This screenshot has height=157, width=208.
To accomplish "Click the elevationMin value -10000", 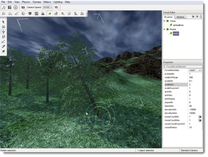I will pyautogui.click(x=193, y=110).
